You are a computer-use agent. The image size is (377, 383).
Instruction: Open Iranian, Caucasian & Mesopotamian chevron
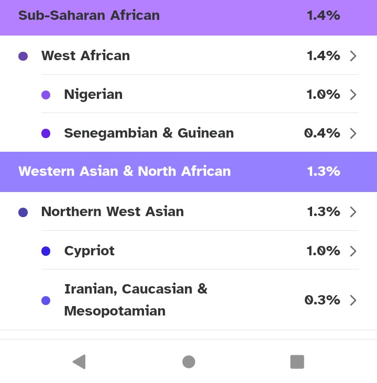point(353,300)
